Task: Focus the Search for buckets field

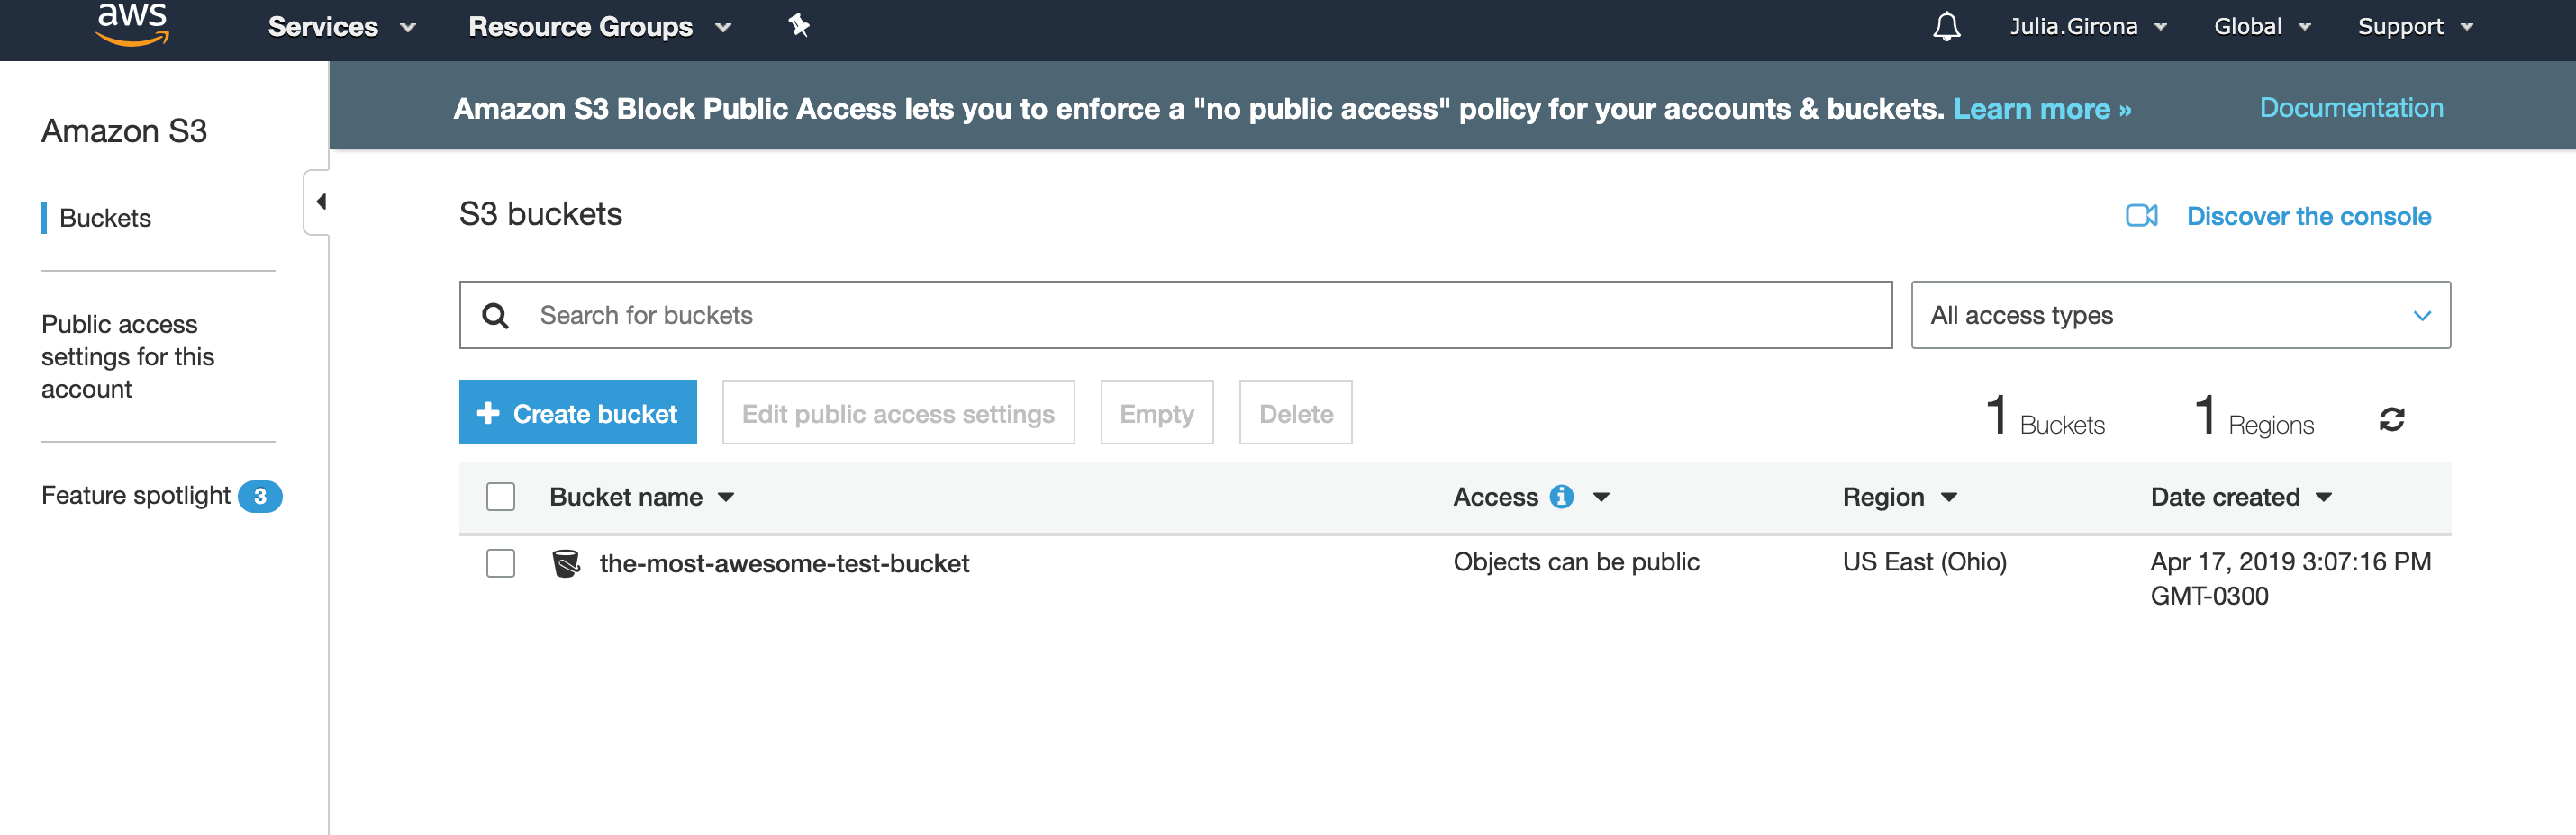Action: point(1175,316)
